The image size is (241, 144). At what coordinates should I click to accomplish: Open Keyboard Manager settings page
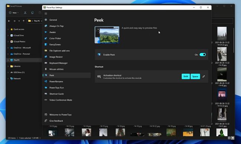point(67,63)
